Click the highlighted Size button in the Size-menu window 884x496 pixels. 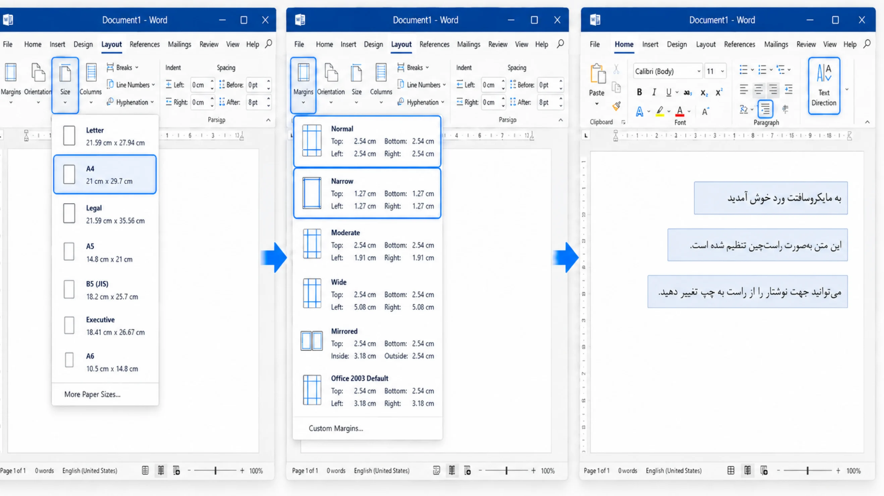point(65,85)
